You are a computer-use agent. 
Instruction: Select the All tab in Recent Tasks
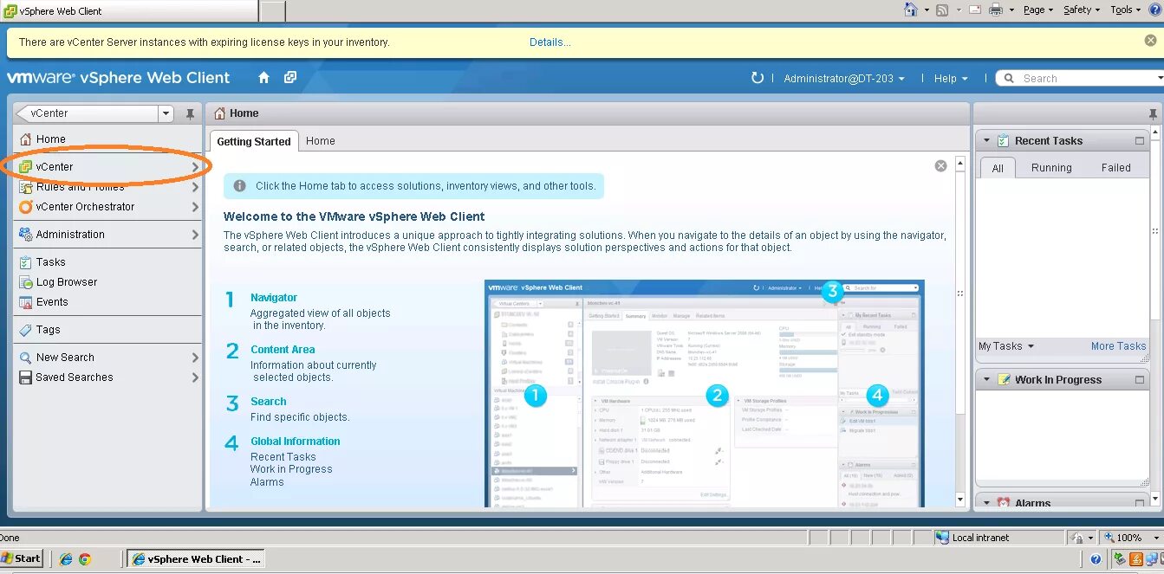998,168
